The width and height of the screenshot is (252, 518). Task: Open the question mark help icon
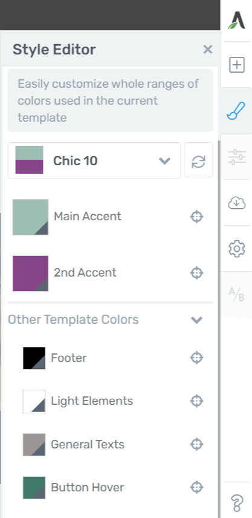coord(237,503)
